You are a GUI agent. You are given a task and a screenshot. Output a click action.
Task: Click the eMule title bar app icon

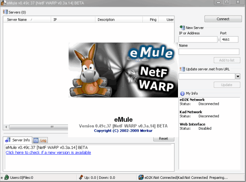coord(3,3)
